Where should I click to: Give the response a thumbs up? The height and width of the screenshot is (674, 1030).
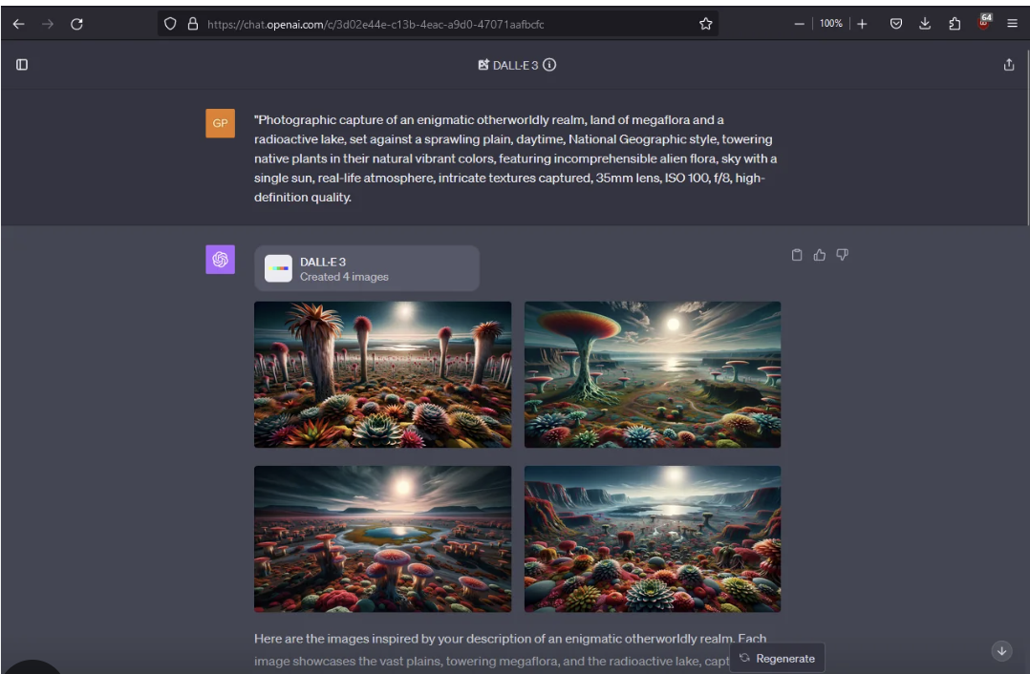click(819, 255)
